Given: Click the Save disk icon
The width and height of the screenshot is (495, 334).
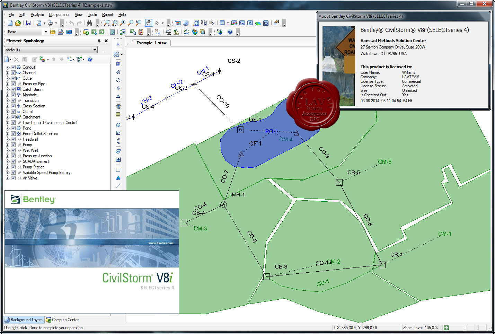Looking at the screenshot, I should (28, 23).
